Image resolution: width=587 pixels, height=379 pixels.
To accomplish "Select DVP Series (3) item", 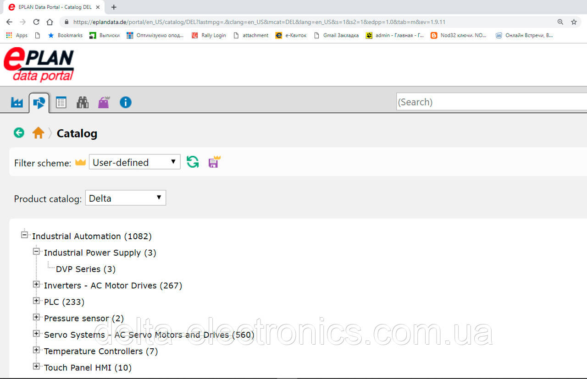I will (x=86, y=269).
